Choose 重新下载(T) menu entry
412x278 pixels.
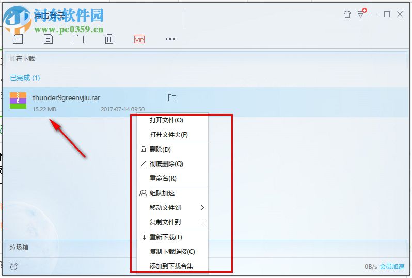click(x=172, y=237)
